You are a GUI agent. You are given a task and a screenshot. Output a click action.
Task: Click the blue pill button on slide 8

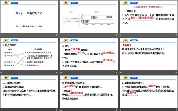pyautogui.click(x=74, y=78)
